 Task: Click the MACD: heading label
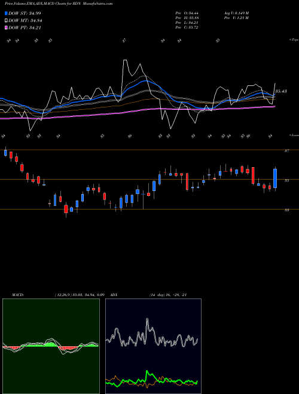[18, 295]
